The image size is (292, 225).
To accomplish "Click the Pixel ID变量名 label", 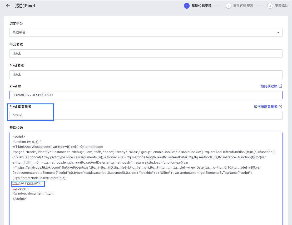I will pyautogui.click(x=20, y=107).
